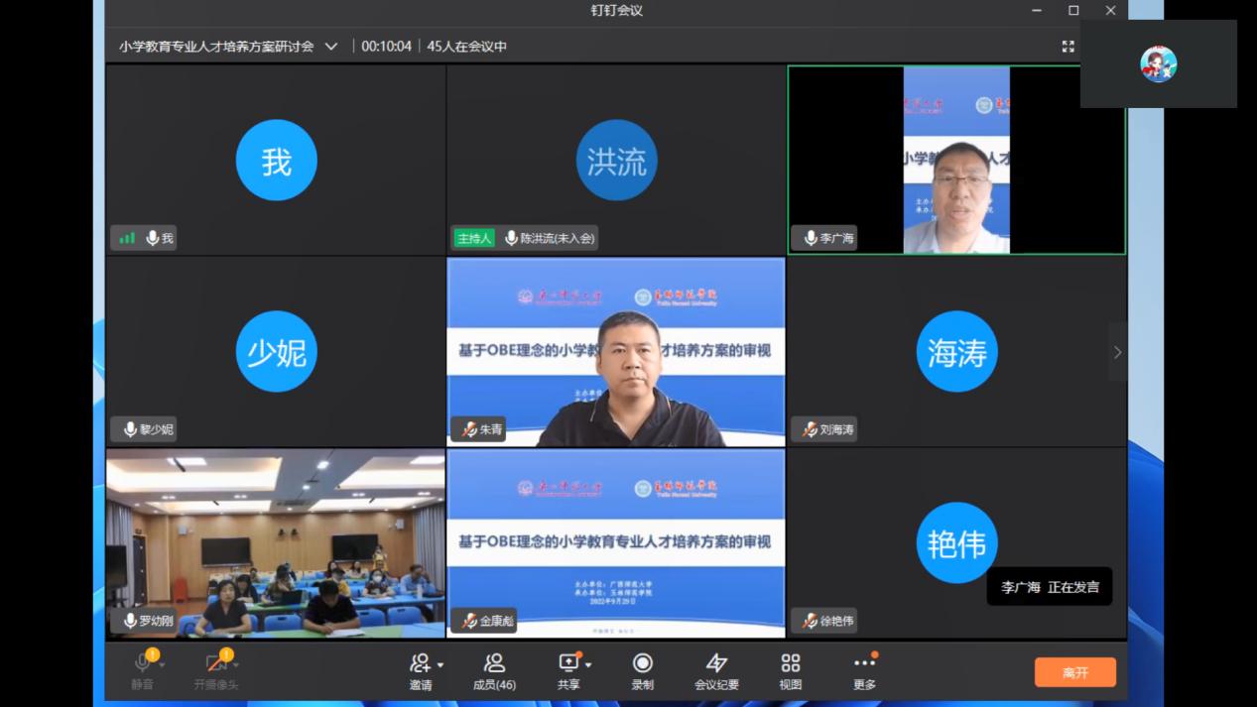1257x707 pixels.
Task: Enter fullscreen mode using the expand icon
Action: point(1068,47)
